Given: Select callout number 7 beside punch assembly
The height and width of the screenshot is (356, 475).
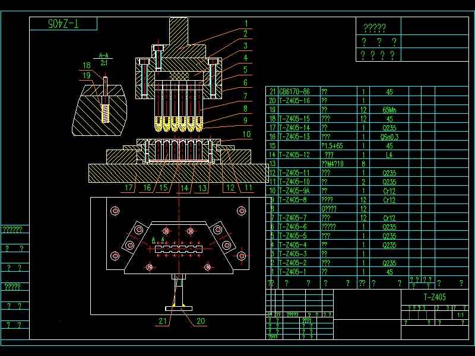Looking at the screenshot, I should click(245, 96).
